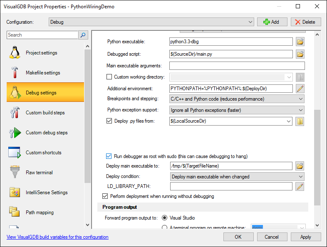Open Custom shortcuts page label
Image resolution: width=327 pixels, height=247 pixels.
tap(44, 153)
